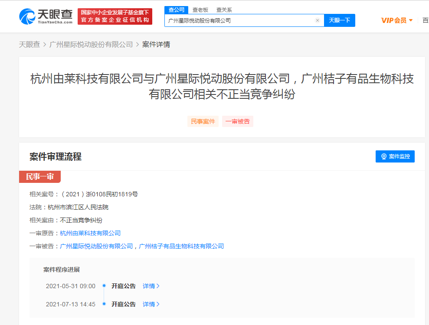Click the blue 案件监控 button

coord(395,156)
